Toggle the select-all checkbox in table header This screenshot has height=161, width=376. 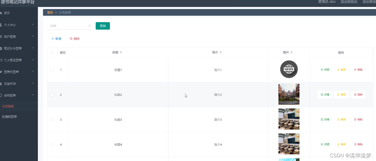52,53
